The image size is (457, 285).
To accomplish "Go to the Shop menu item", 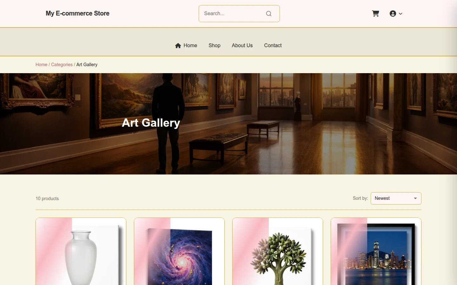I will coord(215,46).
